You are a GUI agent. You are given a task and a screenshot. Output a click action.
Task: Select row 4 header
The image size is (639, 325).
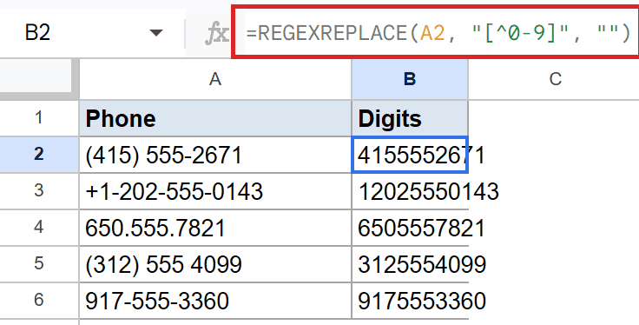pos(39,228)
